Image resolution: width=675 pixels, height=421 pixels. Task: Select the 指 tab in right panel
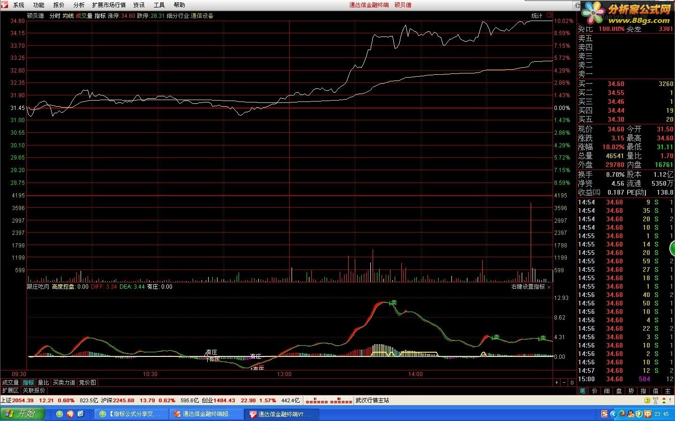(644, 391)
